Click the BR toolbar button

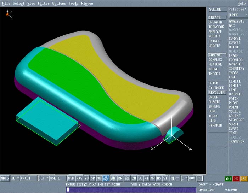coord(120,179)
